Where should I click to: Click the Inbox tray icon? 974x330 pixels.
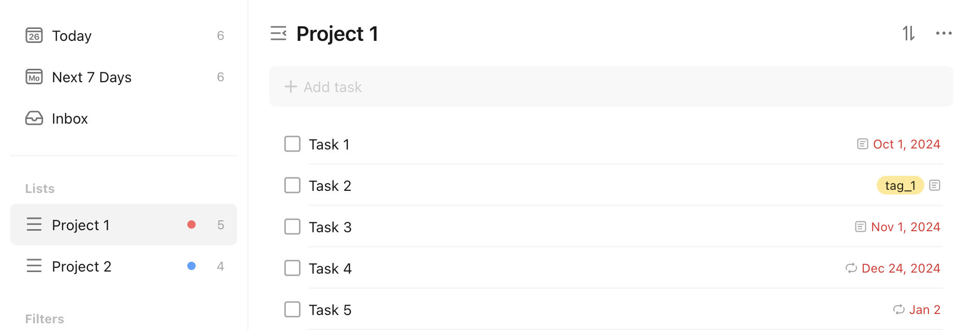click(34, 118)
